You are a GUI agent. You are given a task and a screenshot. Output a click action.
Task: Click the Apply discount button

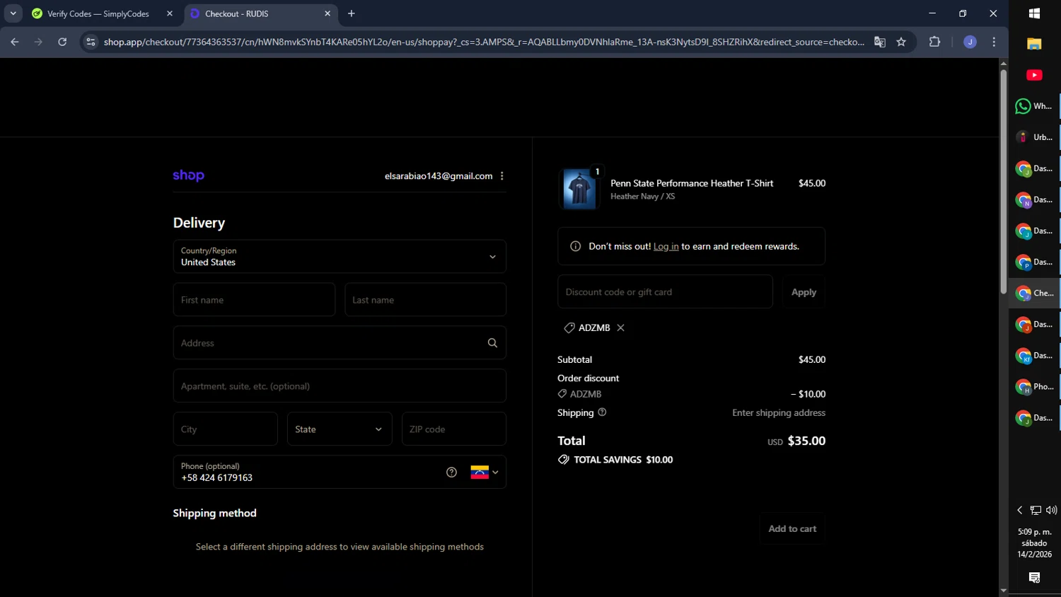804,292
